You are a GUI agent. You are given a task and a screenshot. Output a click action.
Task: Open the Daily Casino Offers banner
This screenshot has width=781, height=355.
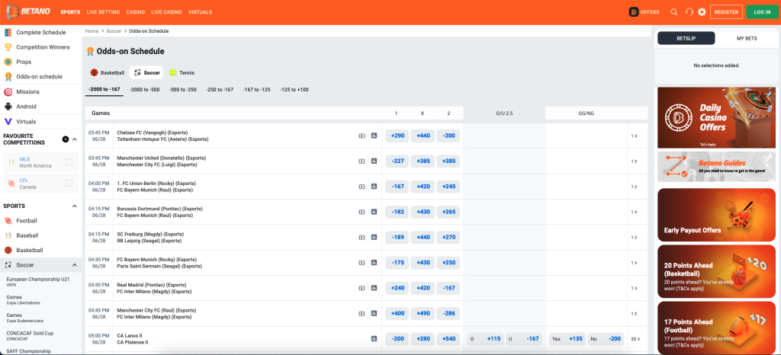[716, 118]
